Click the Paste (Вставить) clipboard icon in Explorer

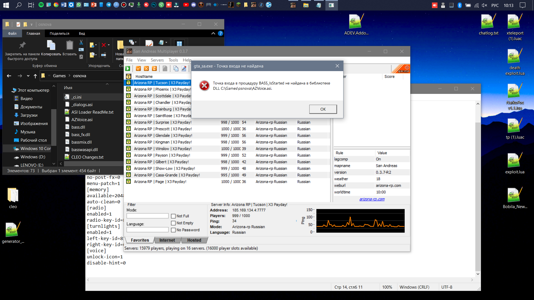coord(70,45)
